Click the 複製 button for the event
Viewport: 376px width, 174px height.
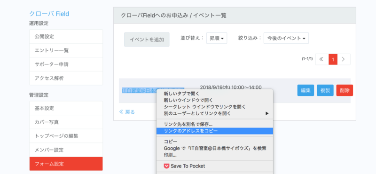tap(325, 90)
